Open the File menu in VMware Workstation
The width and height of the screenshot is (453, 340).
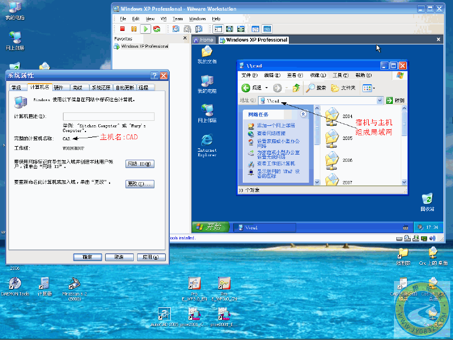[123, 19]
